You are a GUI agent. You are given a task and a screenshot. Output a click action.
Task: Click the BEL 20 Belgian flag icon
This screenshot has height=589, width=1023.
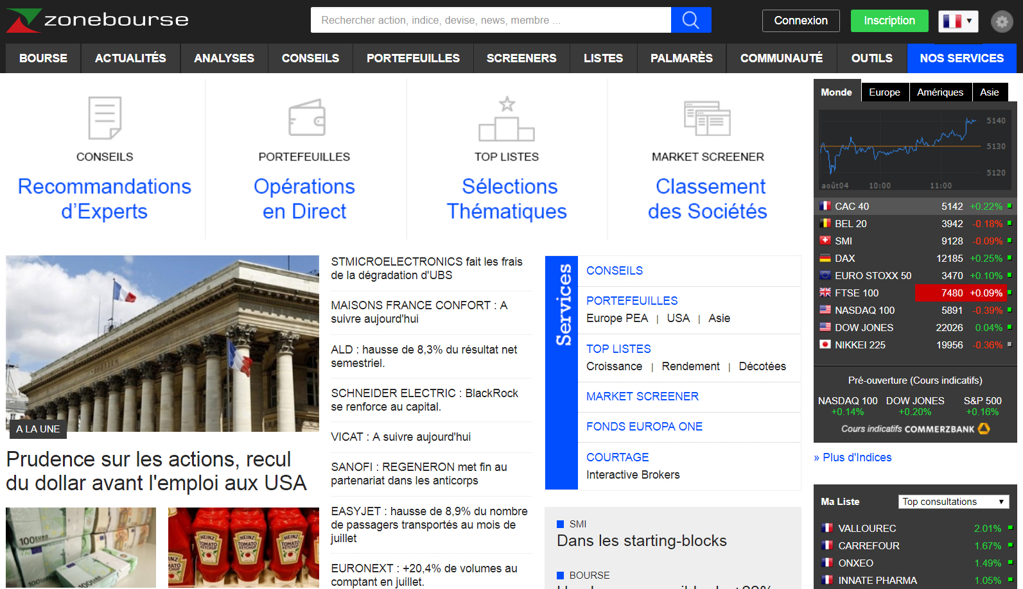point(825,223)
